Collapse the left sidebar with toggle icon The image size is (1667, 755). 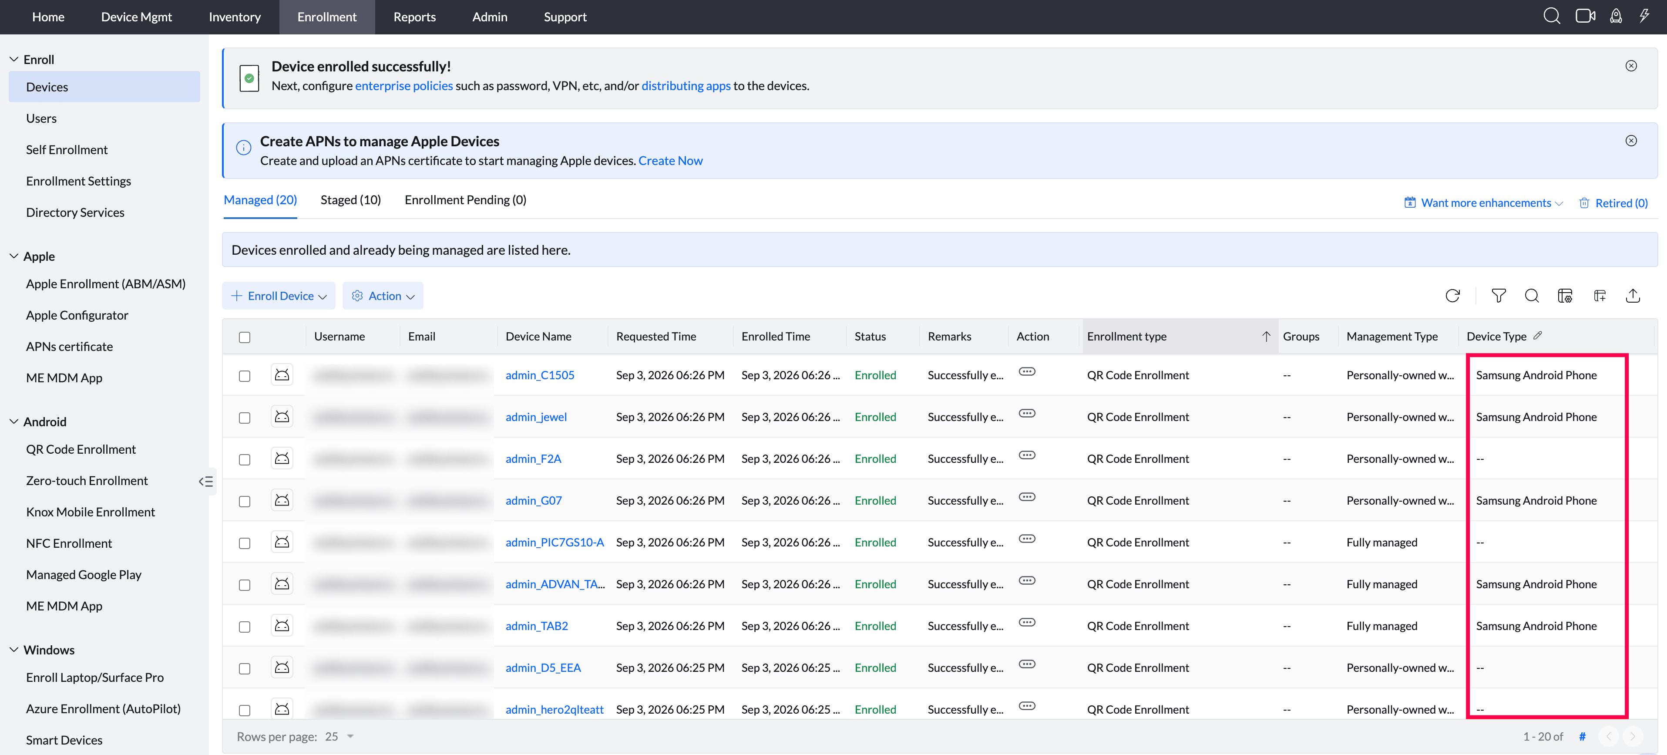point(206,481)
